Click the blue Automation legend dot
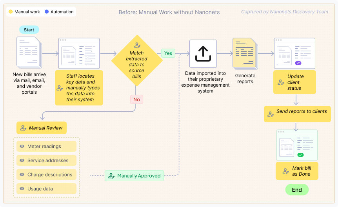This screenshot has height=207, width=338. (x=47, y=12)
